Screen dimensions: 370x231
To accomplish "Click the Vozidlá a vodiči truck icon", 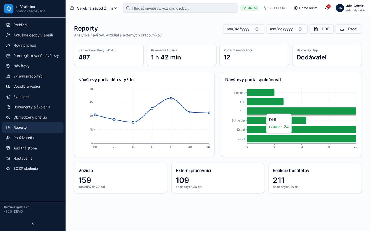I will [8, 87].
